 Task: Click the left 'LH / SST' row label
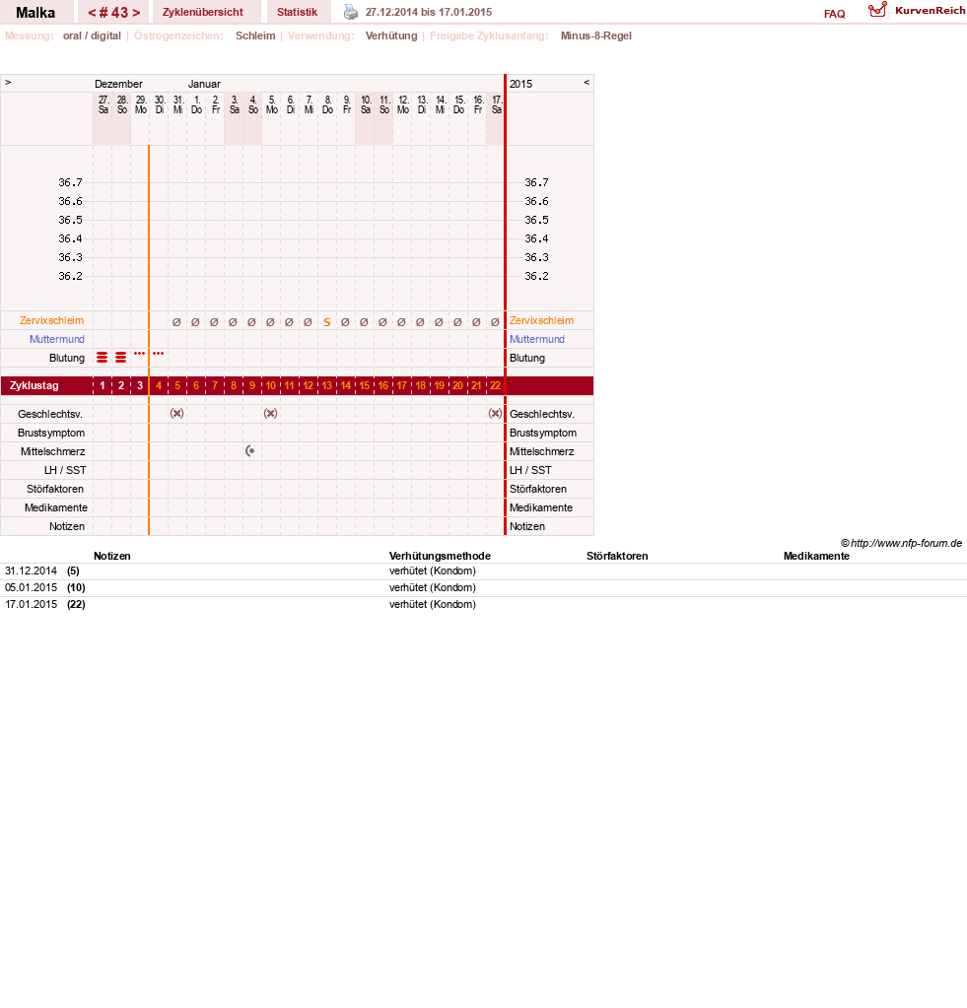(x=65, y=470)
